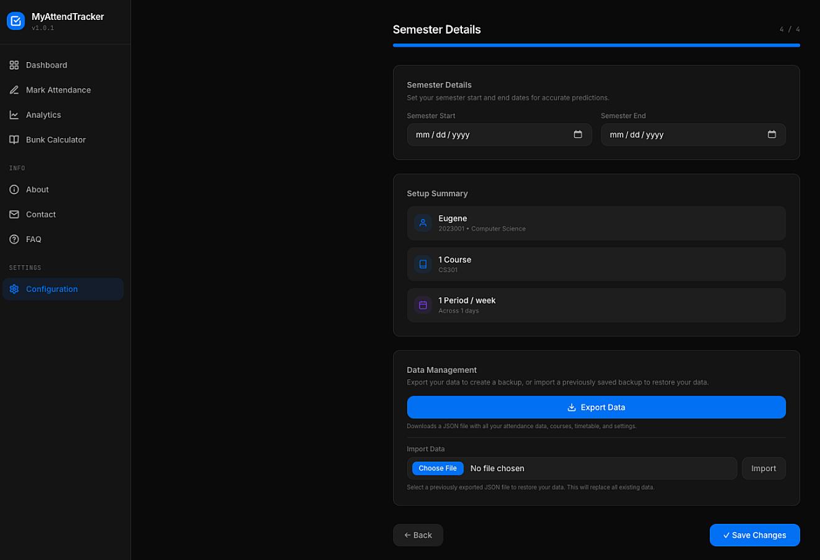Click Save Changes button
This screenshot has width=820, height=560.
pos(755,535)
